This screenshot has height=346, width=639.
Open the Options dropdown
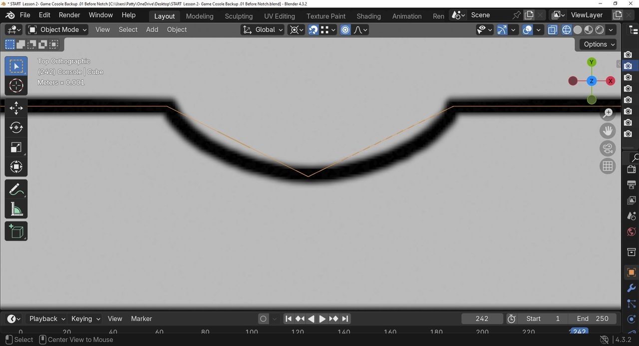600,44
